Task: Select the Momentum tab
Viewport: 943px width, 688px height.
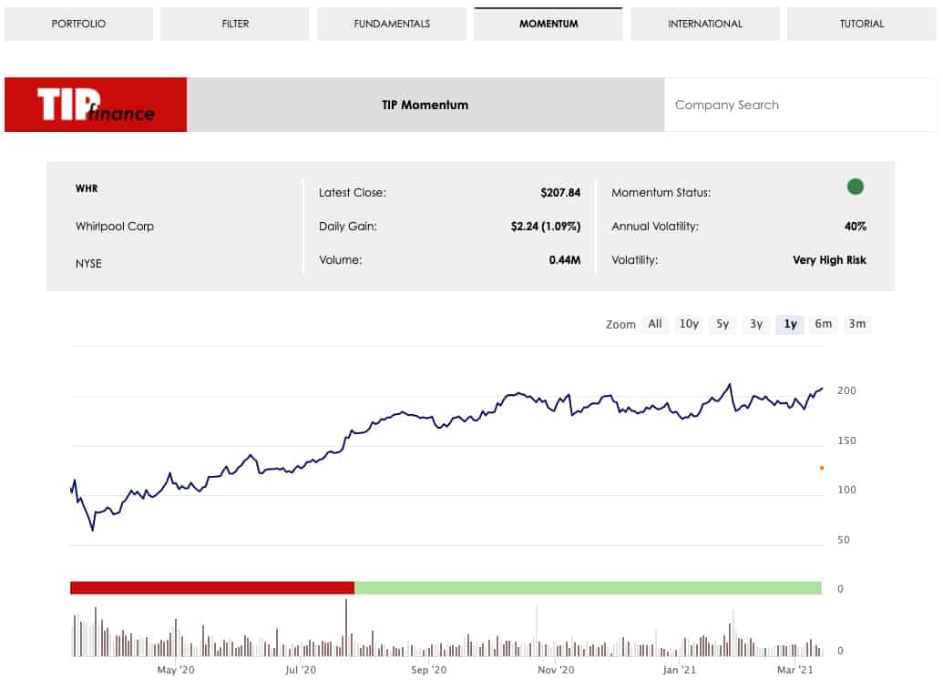Action: coord(548,24)
